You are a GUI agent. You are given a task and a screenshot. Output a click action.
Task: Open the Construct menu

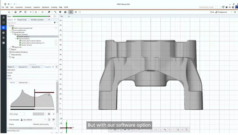pyautogui.click(x=28, y=7)
